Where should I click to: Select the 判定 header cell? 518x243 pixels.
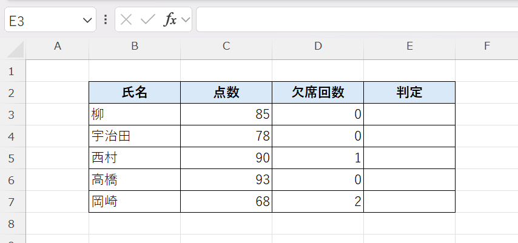tap(409, 93)
